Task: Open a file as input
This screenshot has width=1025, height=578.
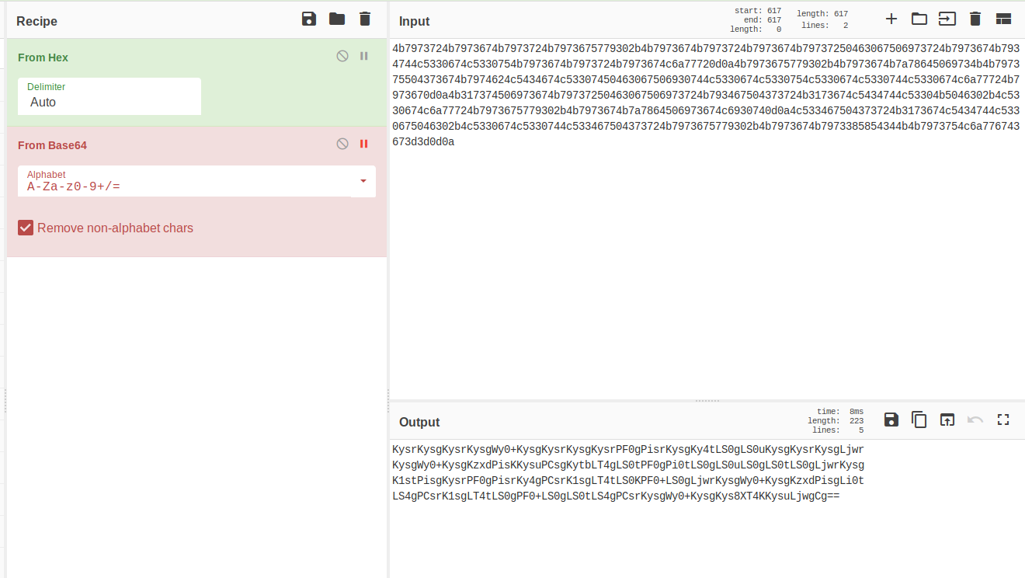Action: (x=947, y=19)
